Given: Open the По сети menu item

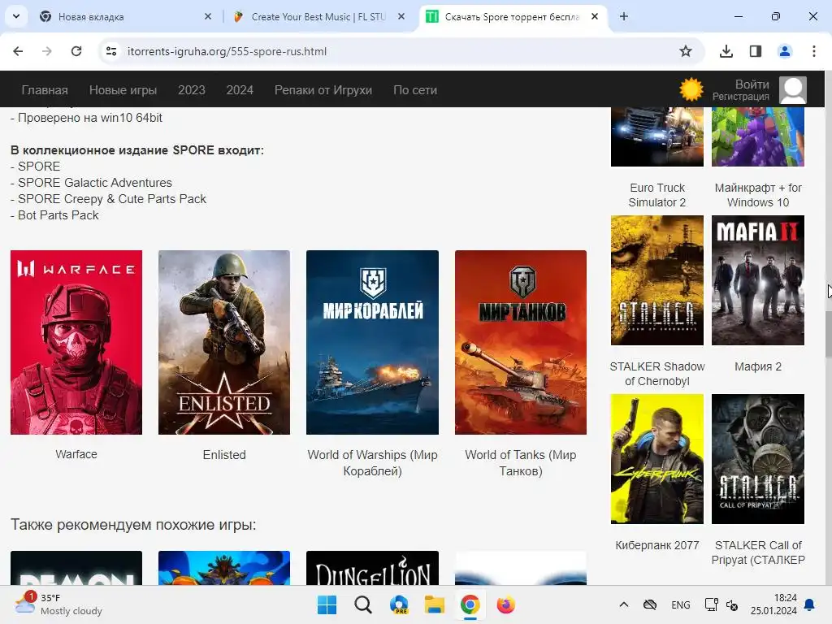Looking at the screenshot, I should 415,90.
